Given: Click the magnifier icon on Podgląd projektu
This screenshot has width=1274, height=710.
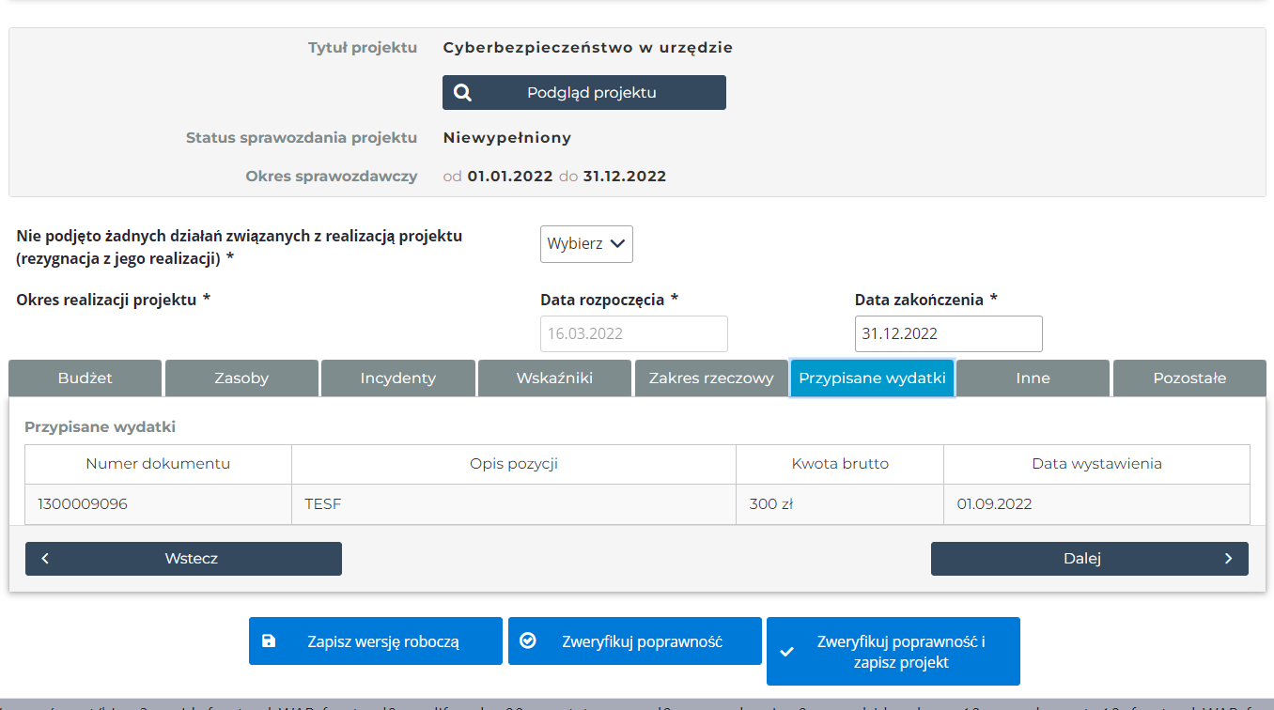Looking at the screenshot, I should 462,93.
